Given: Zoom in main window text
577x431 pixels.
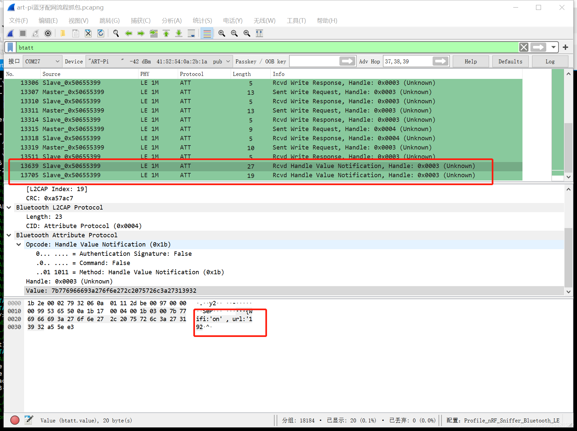Looking at the screenshot, I should 222,33.
